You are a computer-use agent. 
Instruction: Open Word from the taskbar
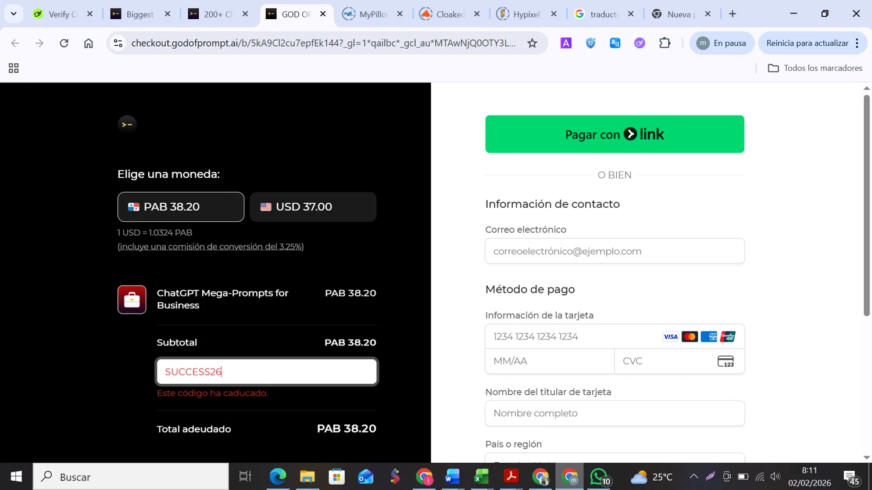(x=452, y=477)
